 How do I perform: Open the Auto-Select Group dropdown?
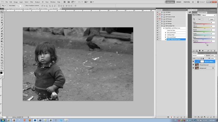point(19,6)
